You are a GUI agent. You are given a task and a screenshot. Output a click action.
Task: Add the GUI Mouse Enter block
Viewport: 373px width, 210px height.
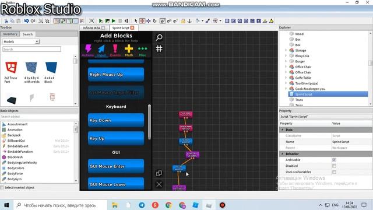[x=116, y=166]
